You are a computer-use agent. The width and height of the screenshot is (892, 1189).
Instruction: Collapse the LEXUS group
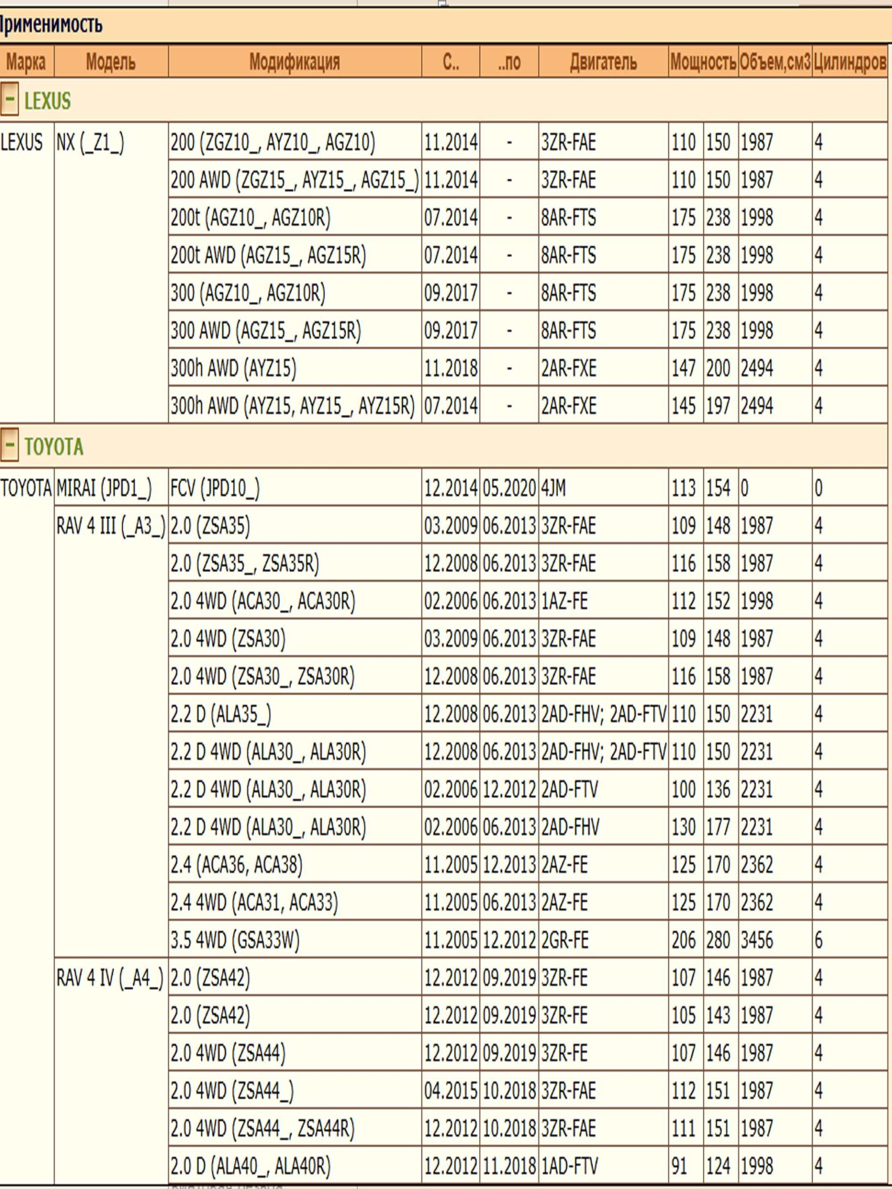tap(9, 100)
